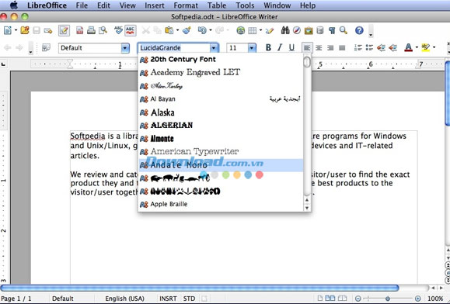Toggle Align Left paragraph button
450x304 pixels.
coord(307,48)
